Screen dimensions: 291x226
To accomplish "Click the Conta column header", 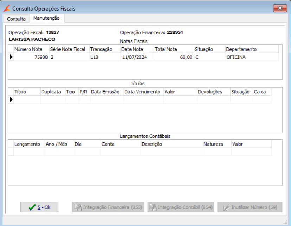I will coord(121,144).
